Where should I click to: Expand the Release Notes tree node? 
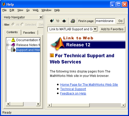click(x=8, y=45)
